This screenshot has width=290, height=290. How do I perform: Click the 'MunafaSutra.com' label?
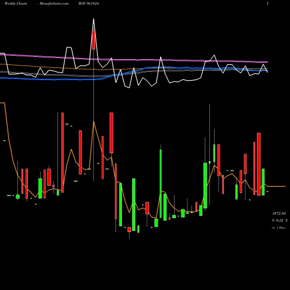[54, 3]
